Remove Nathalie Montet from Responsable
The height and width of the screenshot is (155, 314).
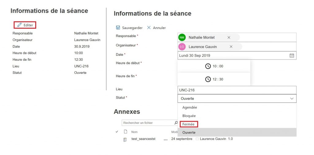[229, 38]
